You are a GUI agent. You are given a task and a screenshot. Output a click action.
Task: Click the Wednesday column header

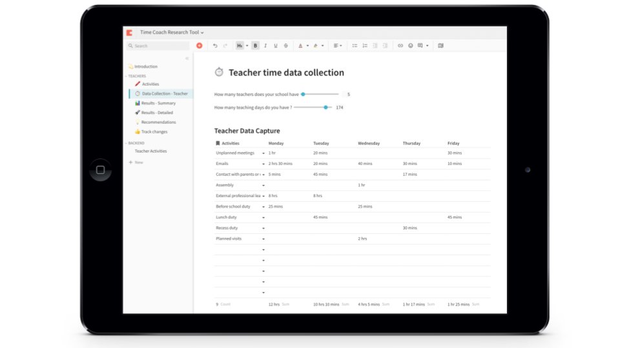point(369,143)
